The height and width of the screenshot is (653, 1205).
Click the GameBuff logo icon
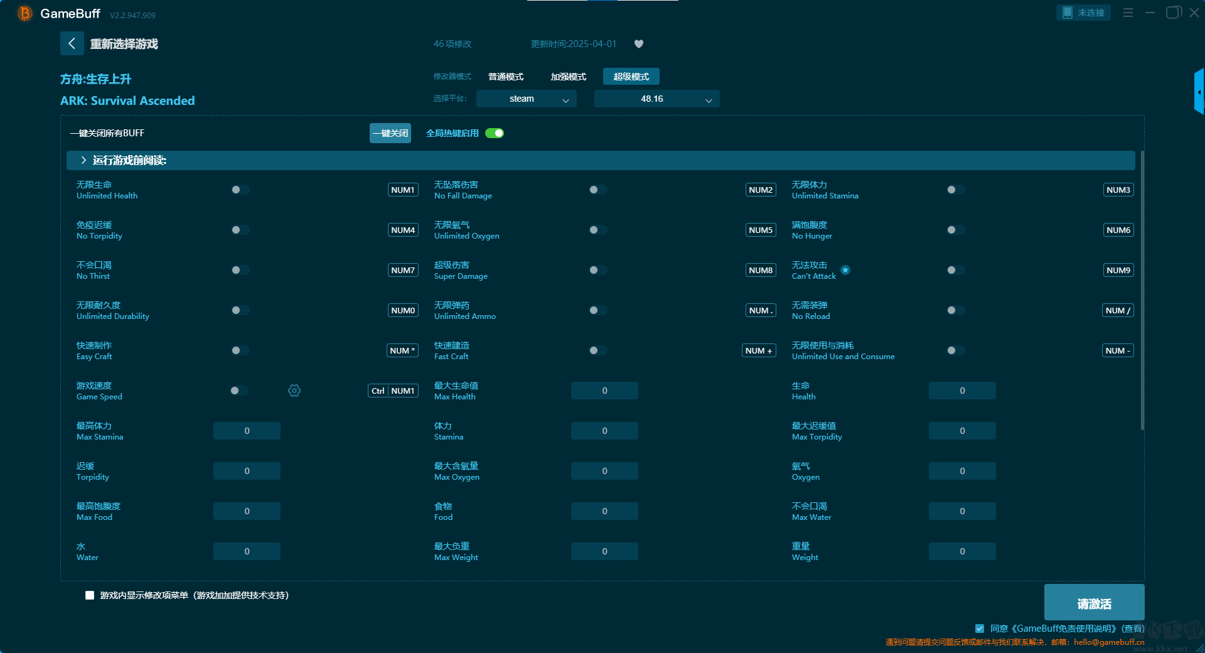pyautogui.click(x=24, y=13)
